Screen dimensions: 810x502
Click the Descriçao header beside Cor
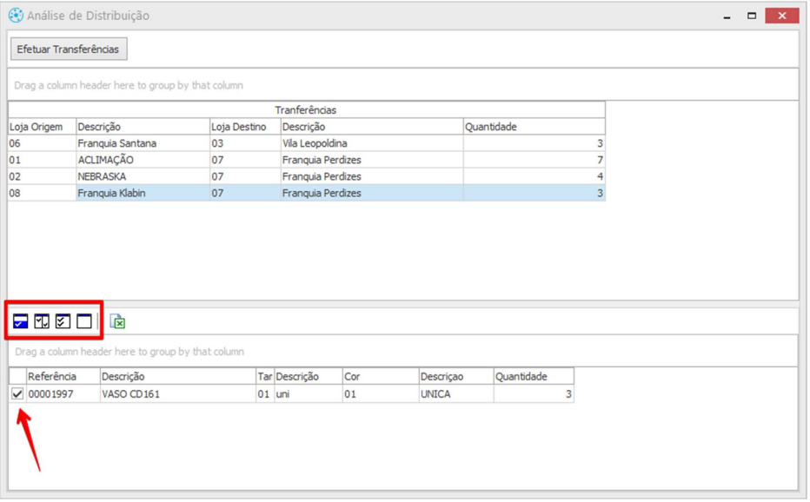click(x=456, y=377)
